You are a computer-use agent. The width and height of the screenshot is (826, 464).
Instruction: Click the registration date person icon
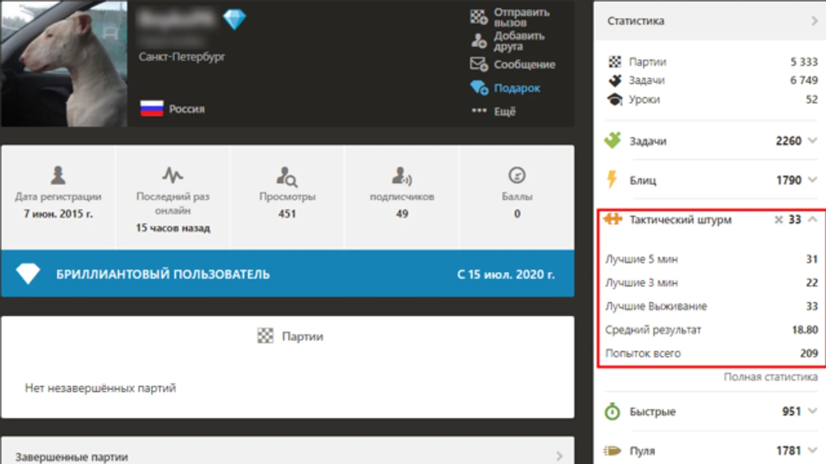click(x=58, y=175)
